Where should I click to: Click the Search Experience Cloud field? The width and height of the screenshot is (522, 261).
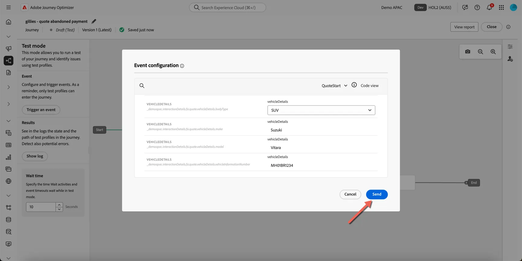pyautogui.click(x=227, y=8)
